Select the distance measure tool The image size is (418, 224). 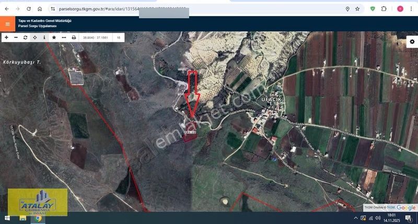64,38
